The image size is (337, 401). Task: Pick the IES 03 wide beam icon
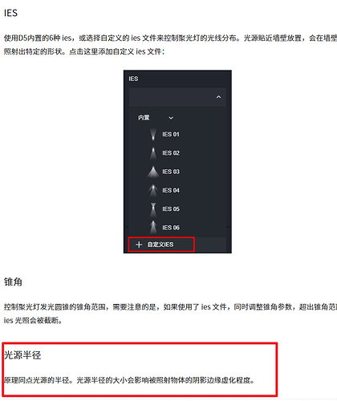(x=153, y=172)
